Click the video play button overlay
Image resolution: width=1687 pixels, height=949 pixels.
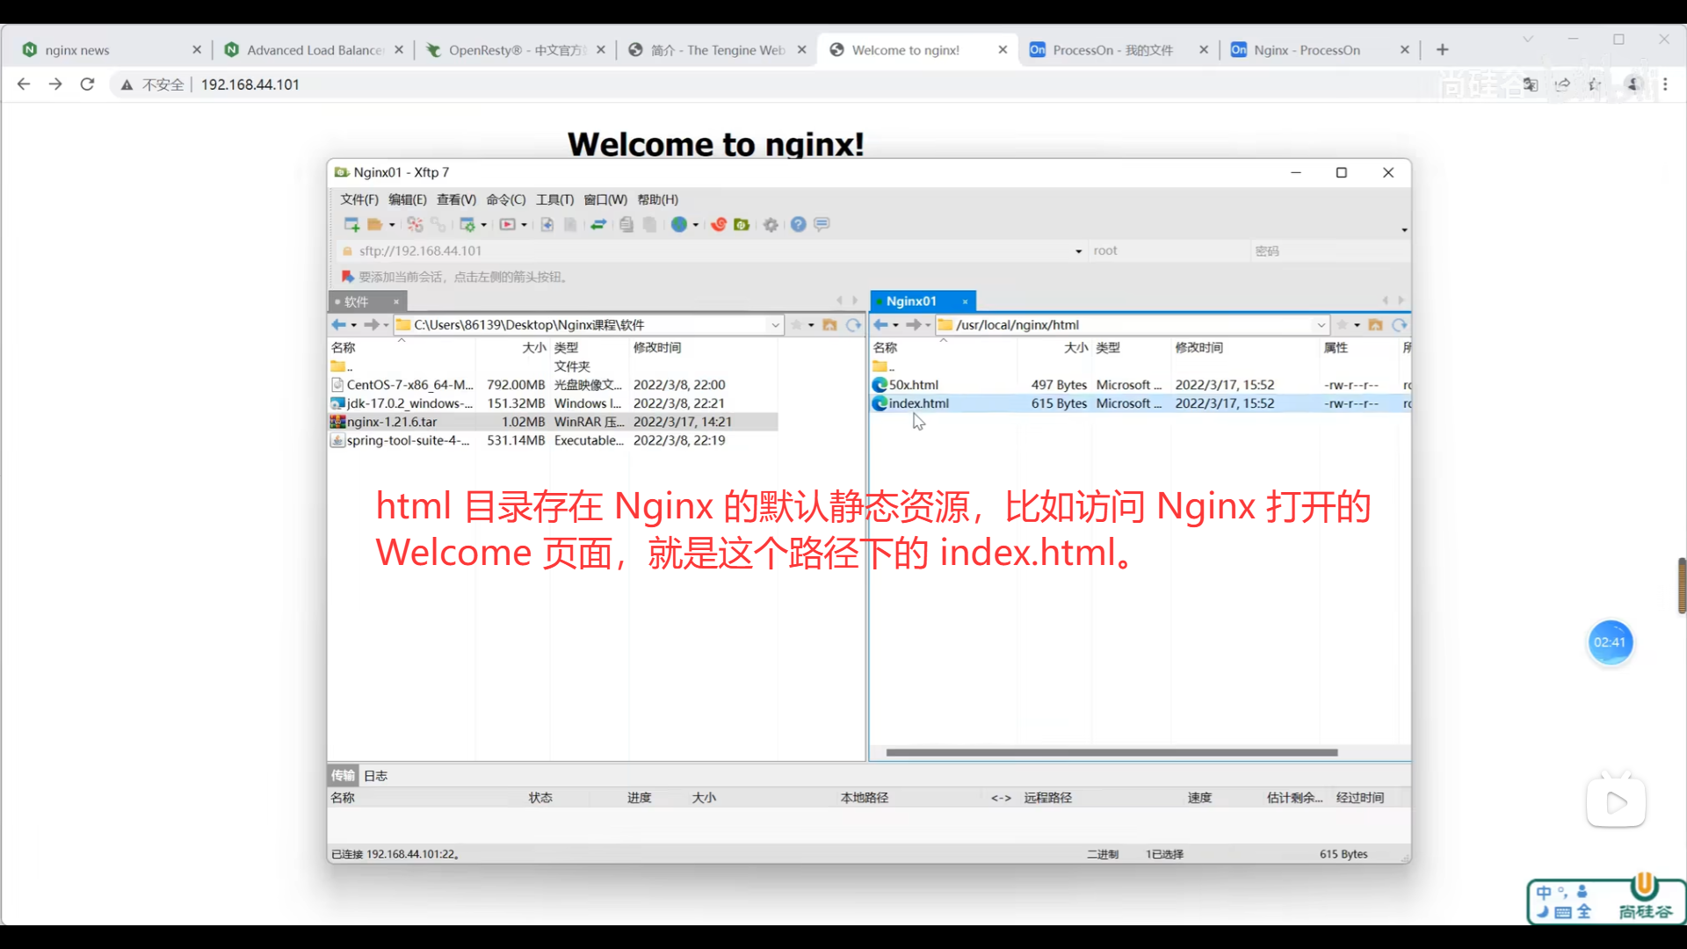[1616, 802]
